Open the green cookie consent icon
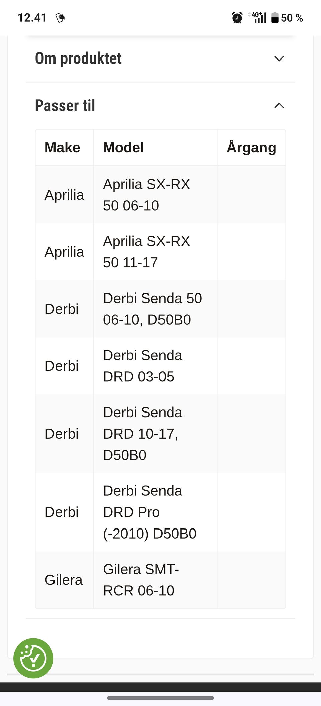Image resolution: width=321 pixels, height=706 pixels. [x=33, y=658]
